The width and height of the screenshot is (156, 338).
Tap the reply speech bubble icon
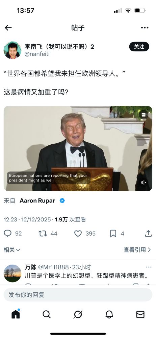[x=7, y=234]
